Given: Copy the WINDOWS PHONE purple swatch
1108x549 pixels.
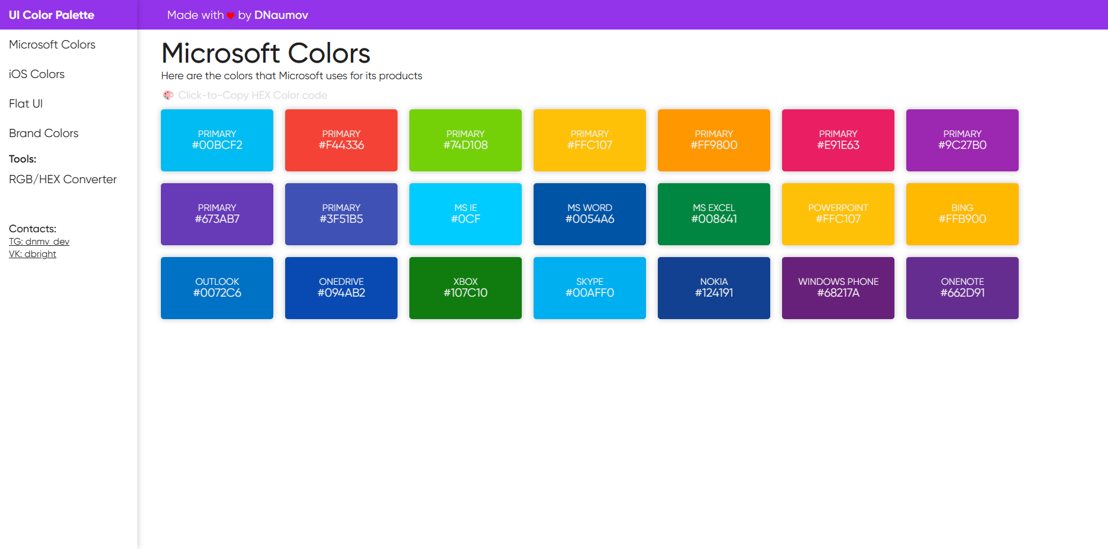Looking at the screenshot, I should click(838, 288).
